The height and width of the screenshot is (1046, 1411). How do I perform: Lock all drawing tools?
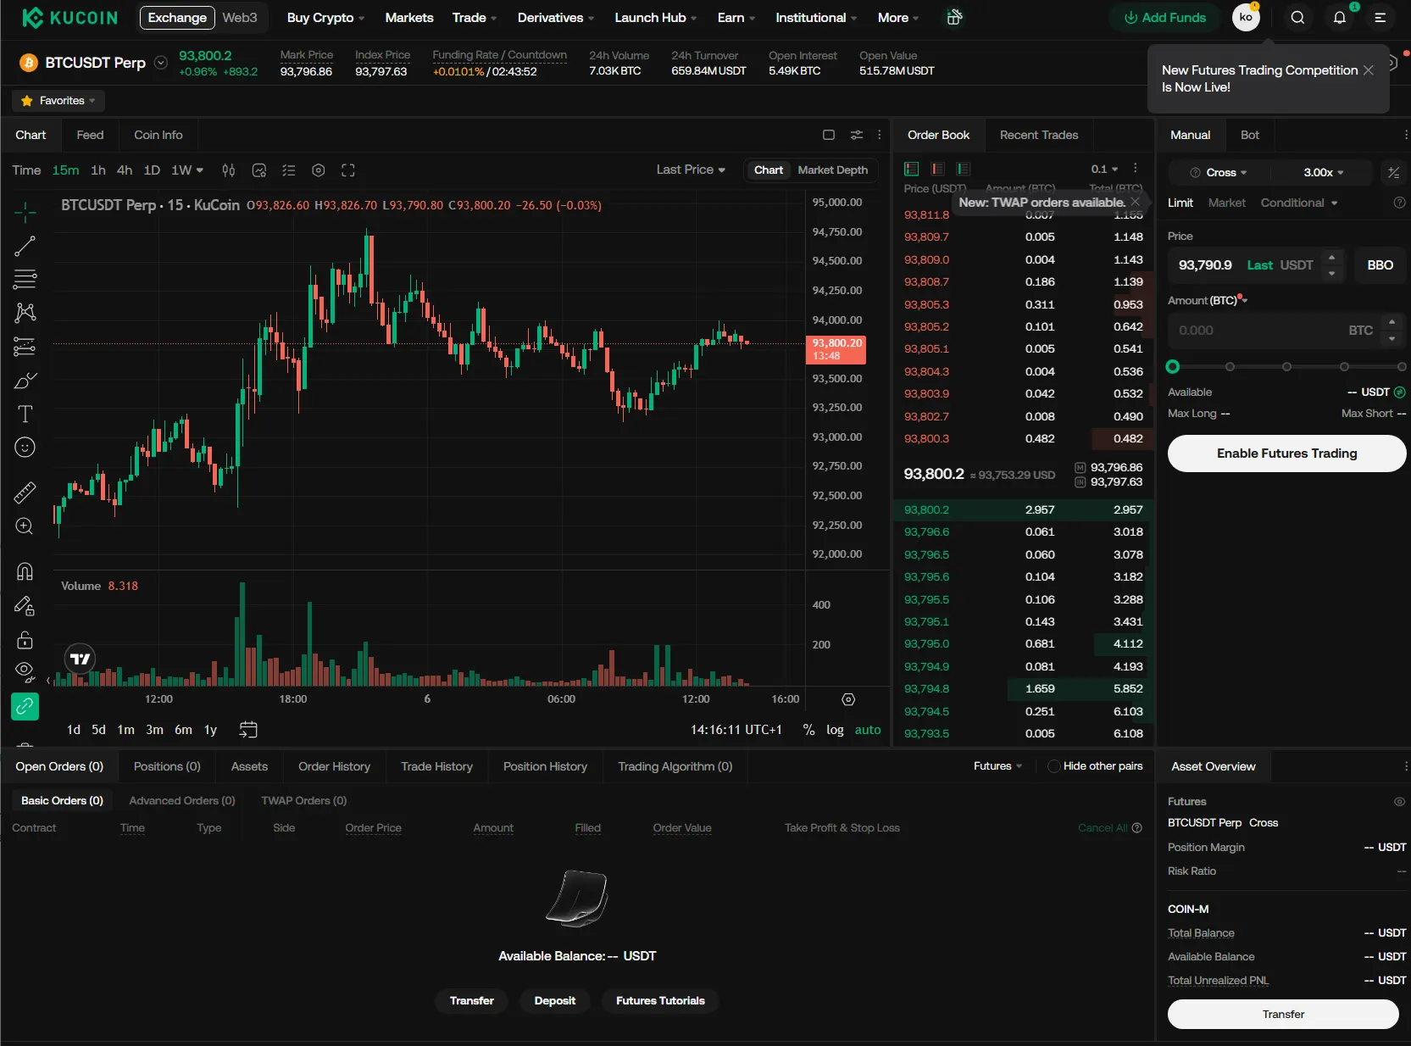[25, 639]
